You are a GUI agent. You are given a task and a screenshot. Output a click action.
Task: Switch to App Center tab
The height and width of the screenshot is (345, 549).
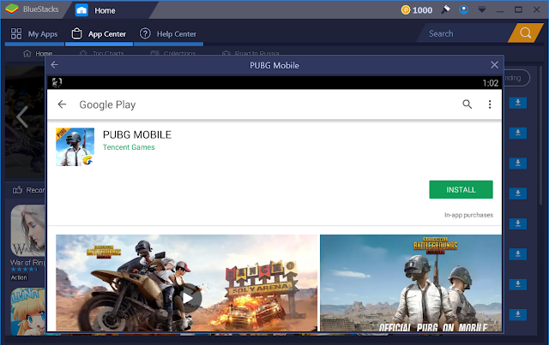coord(99,34)
